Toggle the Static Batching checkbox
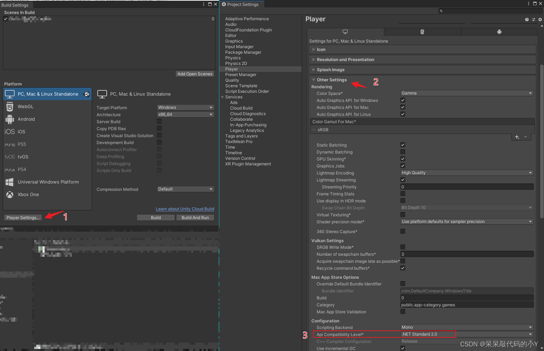Viewport: 544px width, 351px height. 403,145
